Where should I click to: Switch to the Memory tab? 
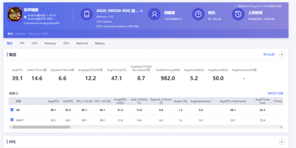coord(50,43)
